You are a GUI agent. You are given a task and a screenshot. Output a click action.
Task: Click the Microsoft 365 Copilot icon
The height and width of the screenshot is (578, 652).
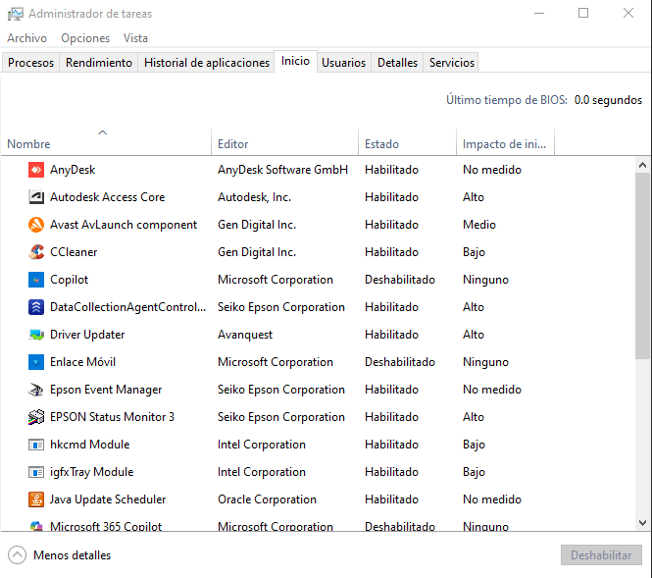point(36,526)
